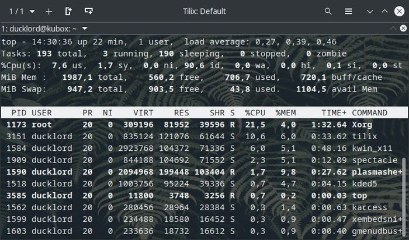Click the top process command name in row 3585
The image size is (409, 240).
[359, 196]
